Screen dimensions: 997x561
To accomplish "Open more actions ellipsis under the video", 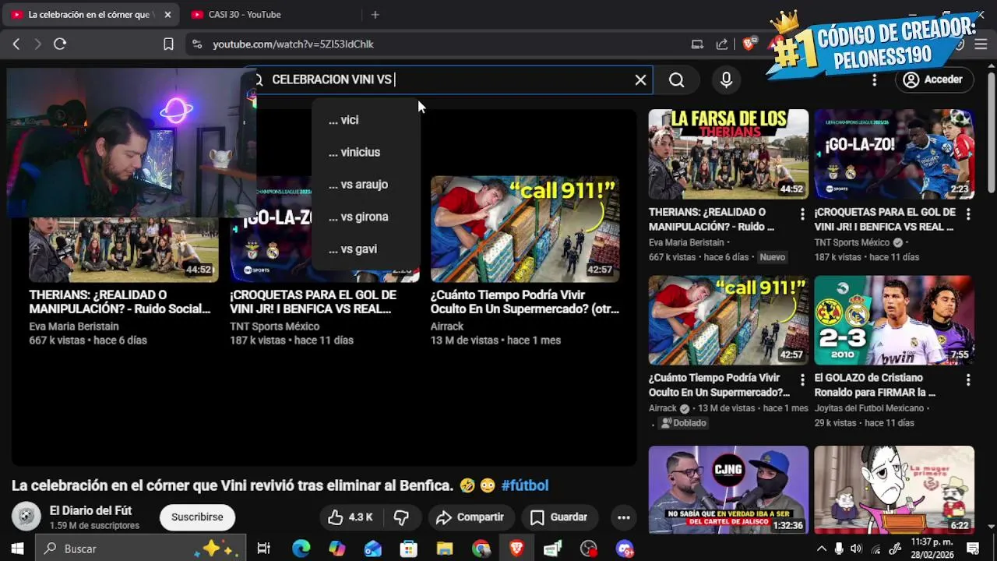I will (x=624, y=517).
